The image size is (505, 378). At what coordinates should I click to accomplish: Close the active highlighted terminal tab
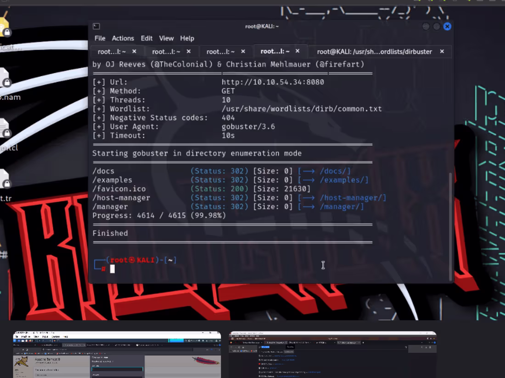click(297, 51)
